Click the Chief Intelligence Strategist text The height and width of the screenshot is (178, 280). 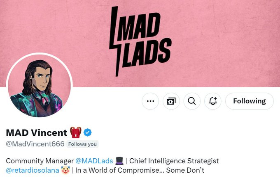tap(174, 161)
